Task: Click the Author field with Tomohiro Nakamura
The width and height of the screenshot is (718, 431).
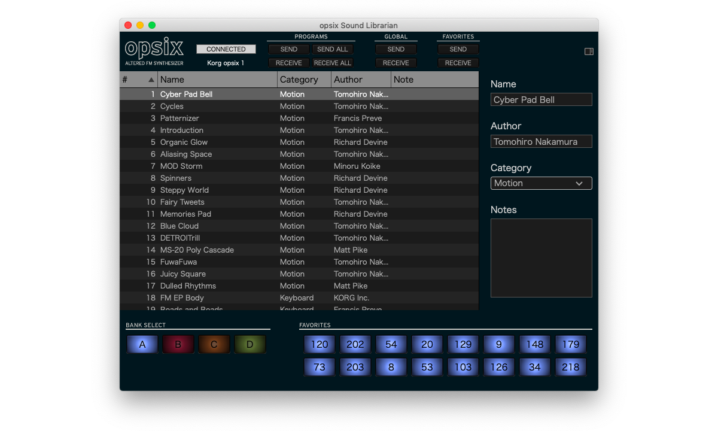Action: pyautogui.click(x=541, y=141)
